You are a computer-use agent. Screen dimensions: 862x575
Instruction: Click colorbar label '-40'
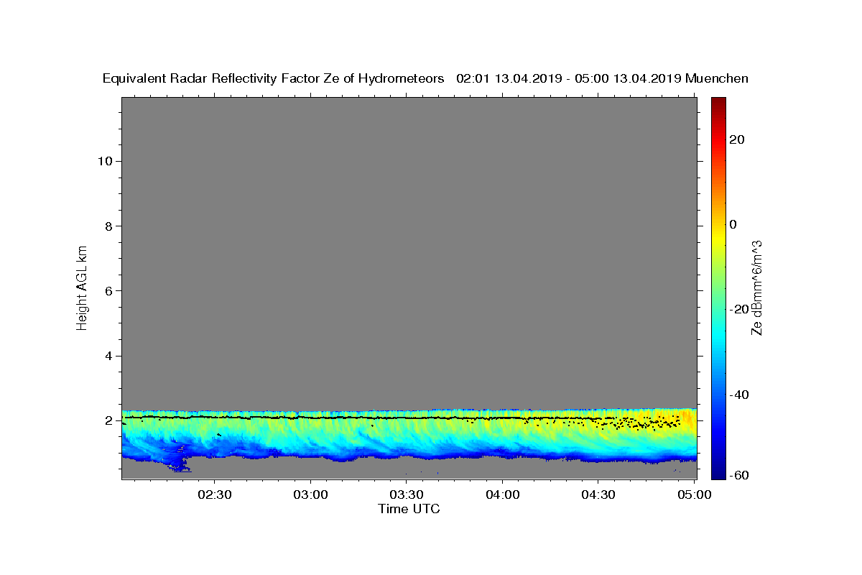point(739,395)
